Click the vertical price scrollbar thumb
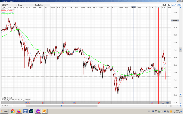 [x=180, y=50]
